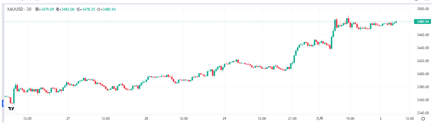This screenshot has height=126, width=433.
Task: Expand the blue side panel arrow handle
Action: [x=3, y=103]
